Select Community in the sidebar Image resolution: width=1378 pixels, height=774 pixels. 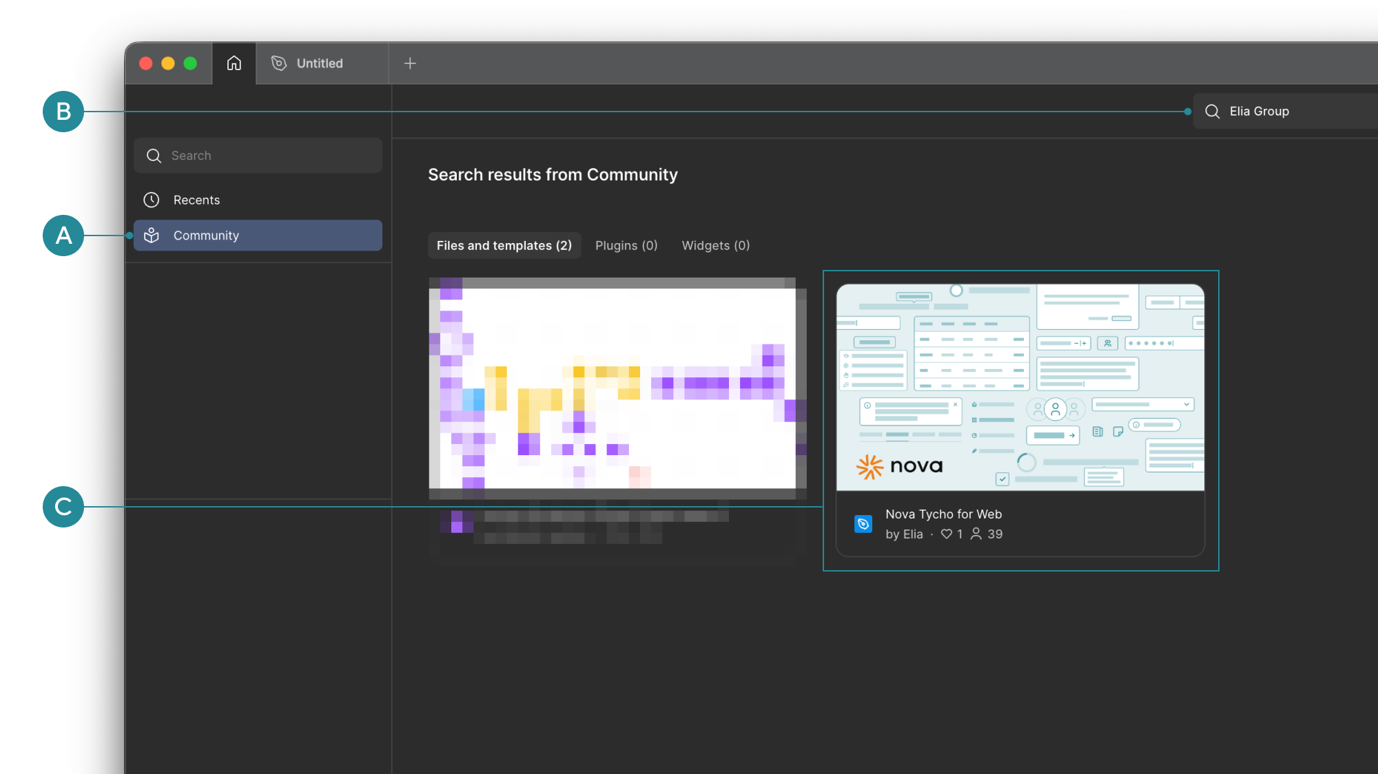(x=206, y=236)
